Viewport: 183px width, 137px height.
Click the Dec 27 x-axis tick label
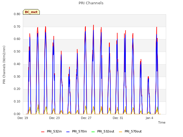[x=86, y=118]
